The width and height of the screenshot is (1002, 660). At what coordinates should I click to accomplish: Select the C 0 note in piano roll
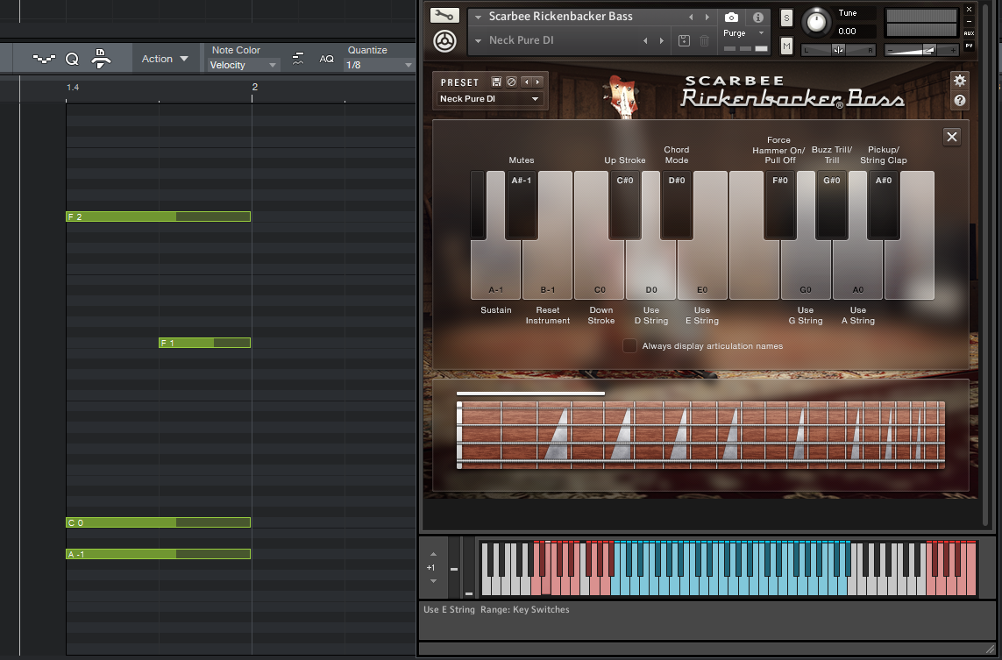coord(158,522)
